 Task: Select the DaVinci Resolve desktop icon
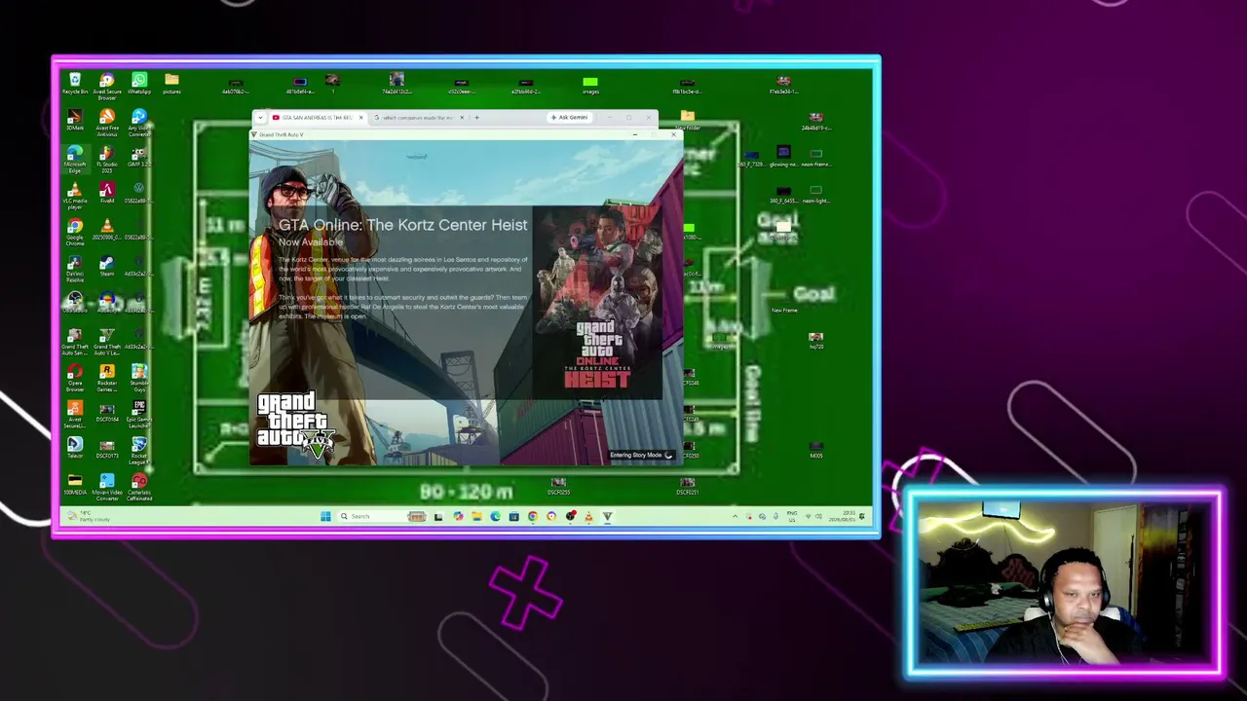(x=75, y=269)
